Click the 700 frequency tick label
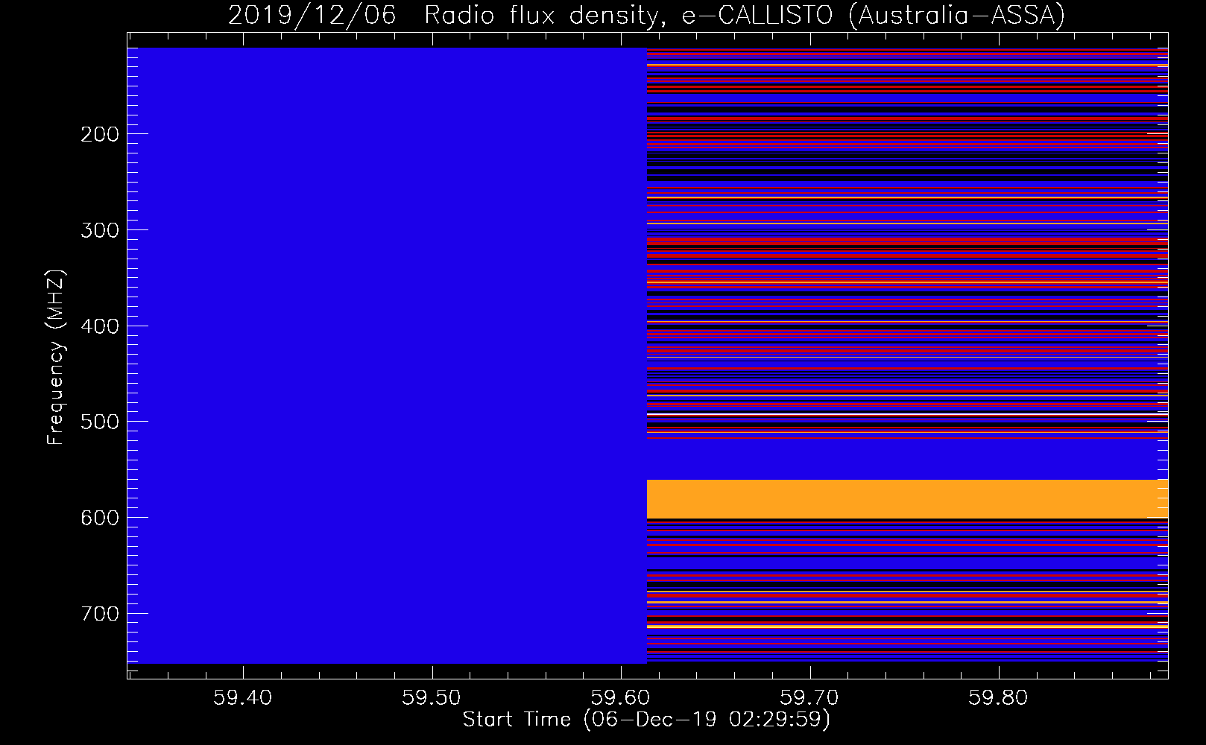 tap(100, 614)
